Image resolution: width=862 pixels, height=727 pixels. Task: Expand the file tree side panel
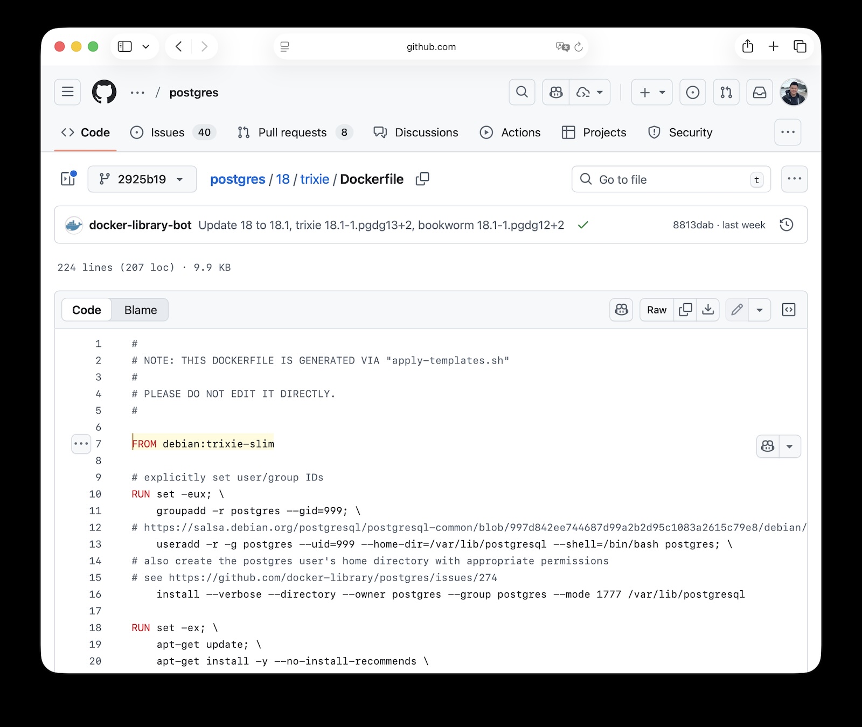68,178
